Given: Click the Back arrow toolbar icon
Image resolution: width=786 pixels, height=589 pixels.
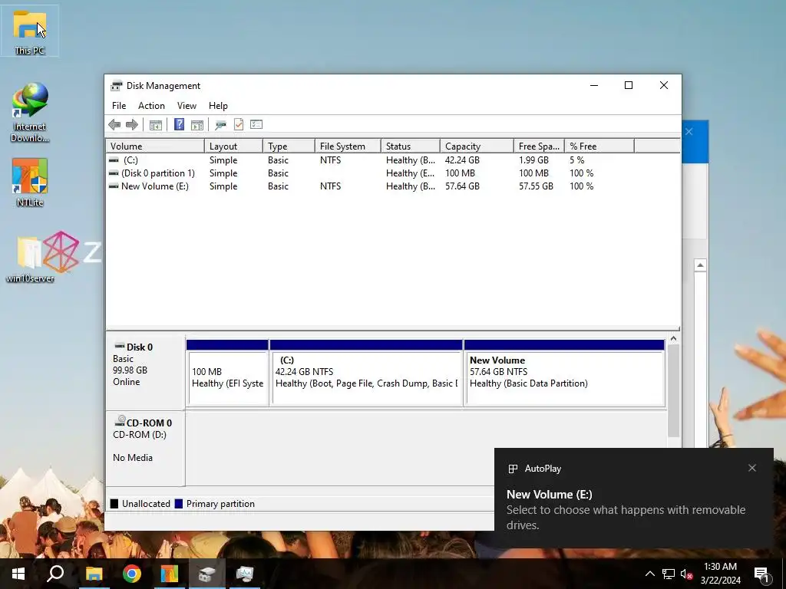Looking at the screenshot, I should click(114, 125).
